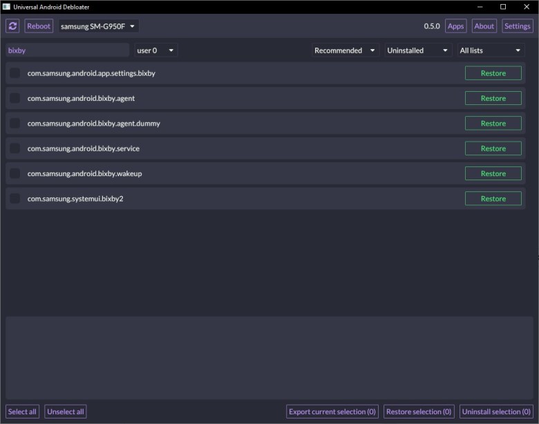The height and width of the screenshot is (424, 539).
Task: Select the com.samsung.systemui.bixby2 package name
Action: click(75, 199)
